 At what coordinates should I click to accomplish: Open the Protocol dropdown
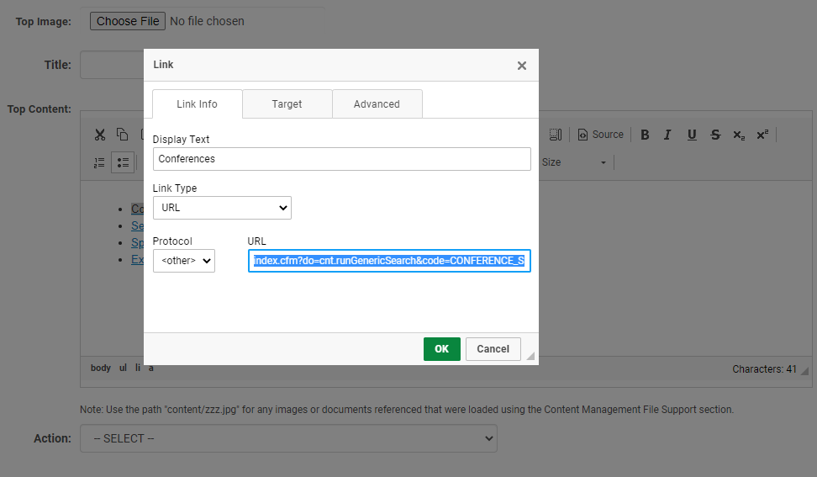pyautogui.click(x=183, y=261)
